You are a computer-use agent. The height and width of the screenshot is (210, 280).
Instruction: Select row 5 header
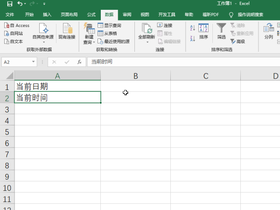coord(7,132)
